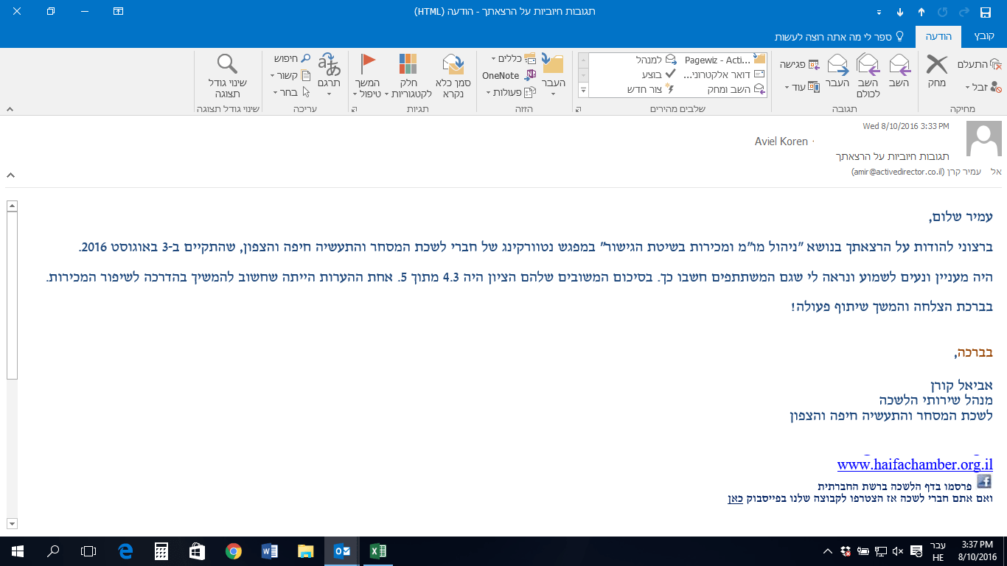Image resolution: width=1007 pixels, height=566 pixels.
Task: Switch to the Message (הודעה) tab
Action: pos(938,36)
